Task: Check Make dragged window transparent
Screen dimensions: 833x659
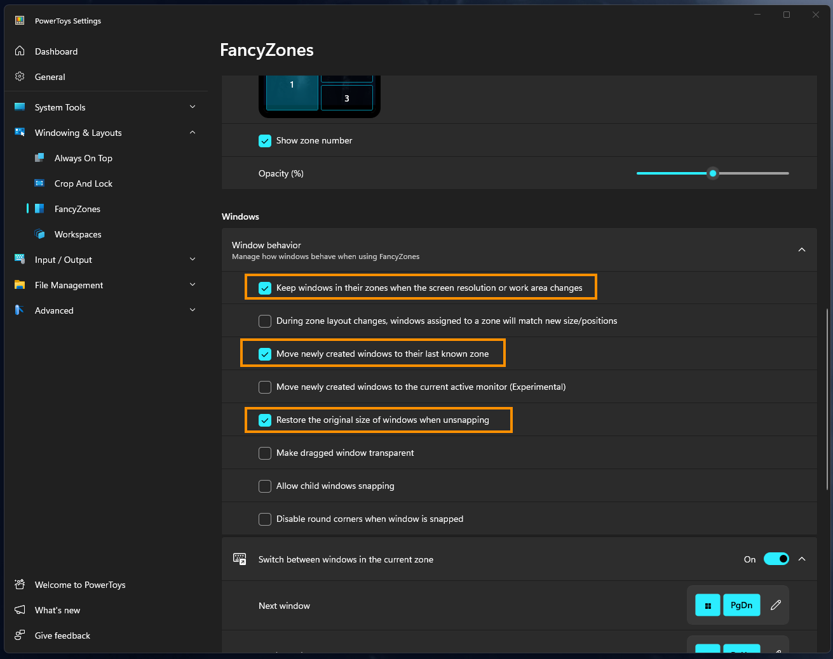Action: coord(265,453)
